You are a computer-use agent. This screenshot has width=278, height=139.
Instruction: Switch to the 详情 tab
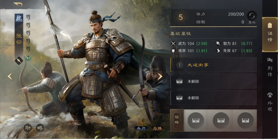coord(270,34)
